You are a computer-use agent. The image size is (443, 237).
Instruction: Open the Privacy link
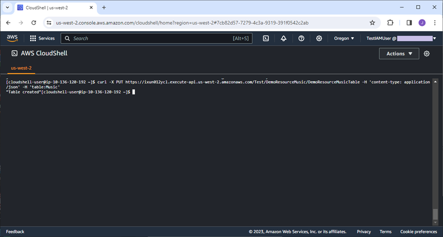pyautogui.click(x=364, y=232)
